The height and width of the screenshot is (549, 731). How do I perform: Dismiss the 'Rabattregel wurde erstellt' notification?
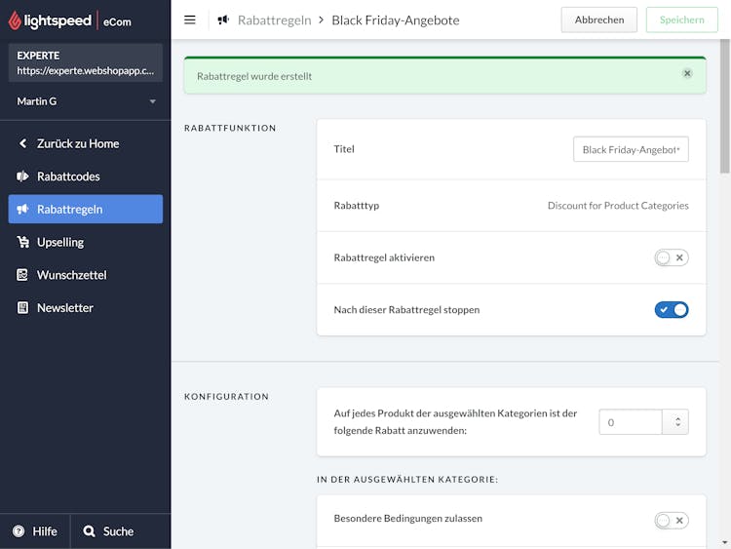(x=687, y=73)
